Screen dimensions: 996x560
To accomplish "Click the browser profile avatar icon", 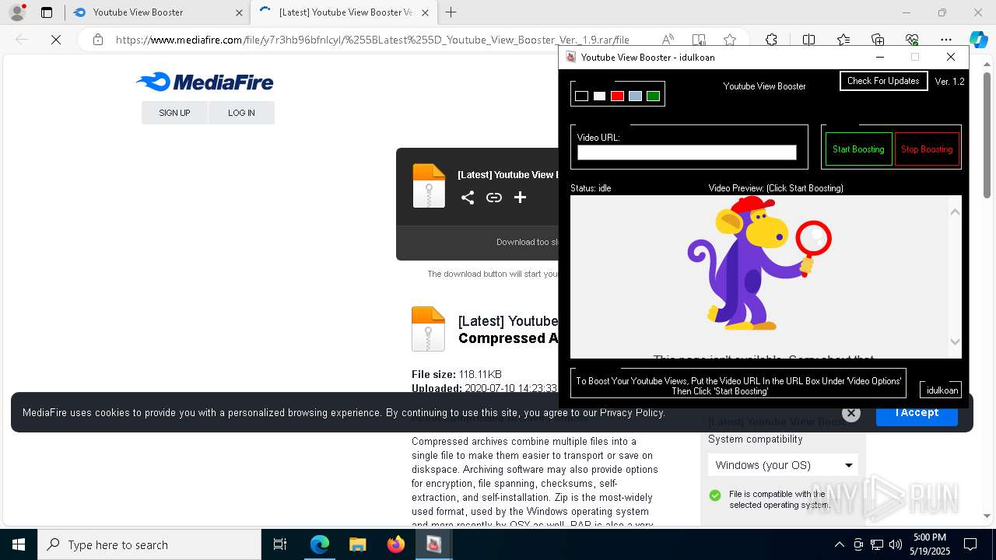I will point(17,12).
